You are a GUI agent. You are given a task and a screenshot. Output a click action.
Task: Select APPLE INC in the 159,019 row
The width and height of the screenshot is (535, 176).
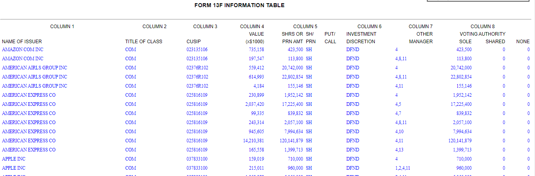coord(14,159)
